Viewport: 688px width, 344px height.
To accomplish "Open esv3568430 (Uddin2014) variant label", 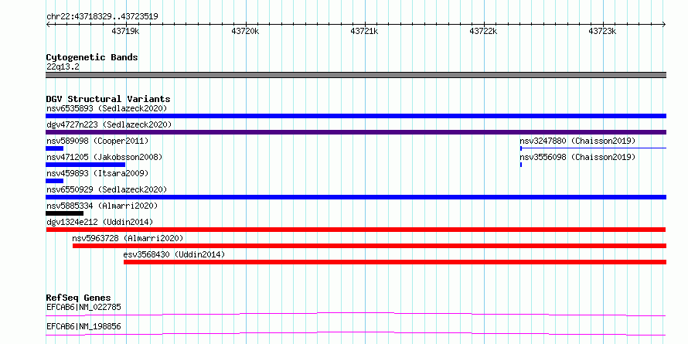I will 174,254.
